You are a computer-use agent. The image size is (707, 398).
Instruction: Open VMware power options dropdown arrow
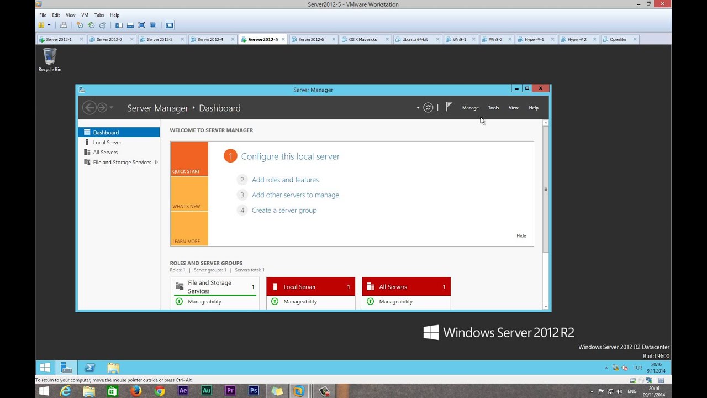[x=49, y=25]
